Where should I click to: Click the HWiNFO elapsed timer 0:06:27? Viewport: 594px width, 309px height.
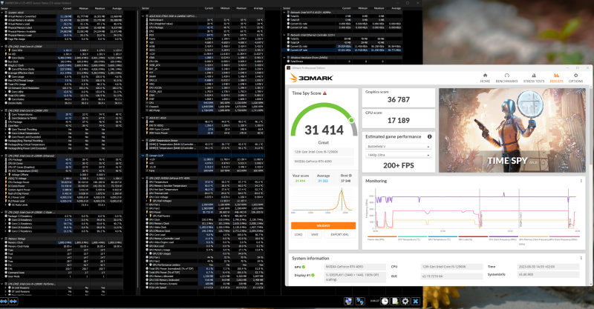(x=374, y=301)
